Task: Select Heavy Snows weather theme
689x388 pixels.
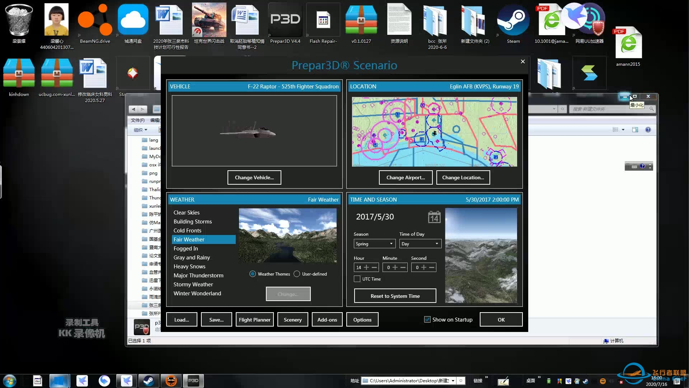Action: point(189,266)
